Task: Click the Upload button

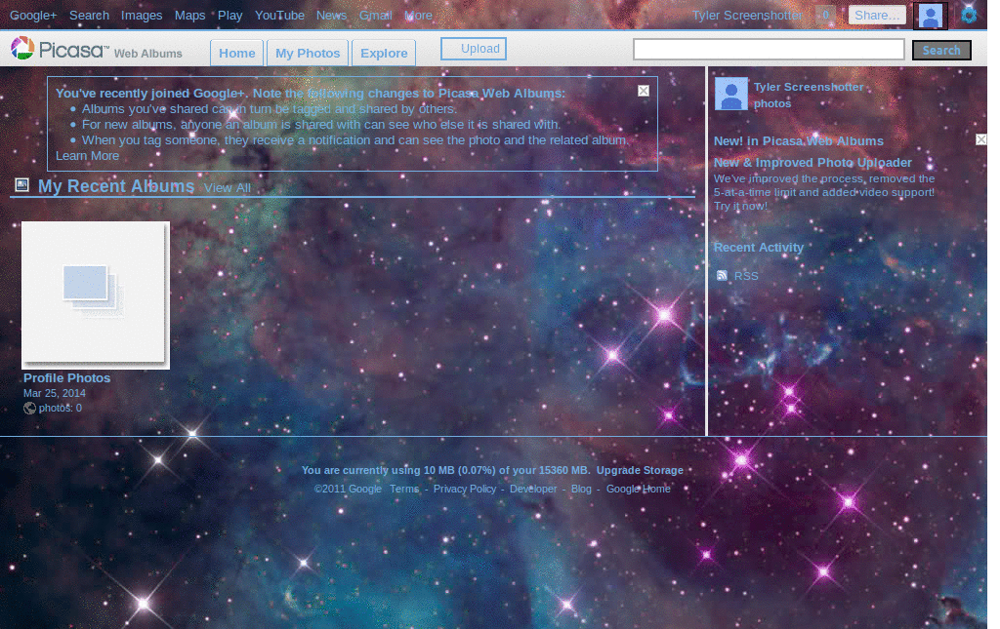Action: click(x=474, y=49)
